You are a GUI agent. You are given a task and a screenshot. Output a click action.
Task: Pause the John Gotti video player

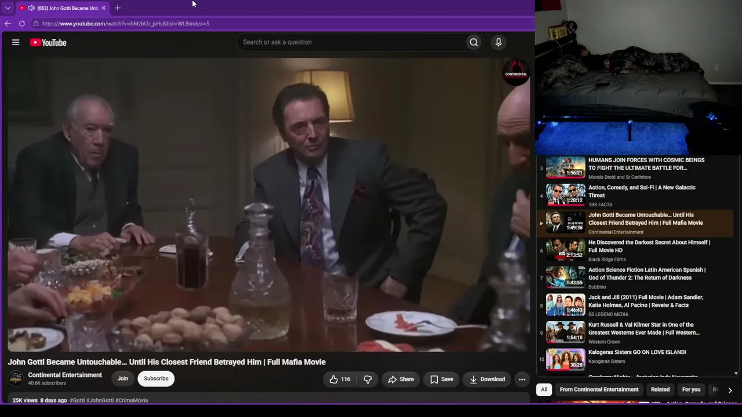click(x=268, y=204)
